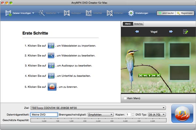Click the Geschätzte Kapazität bar
The height and width of the screenshot is (130, 196).
click(98, 120)
